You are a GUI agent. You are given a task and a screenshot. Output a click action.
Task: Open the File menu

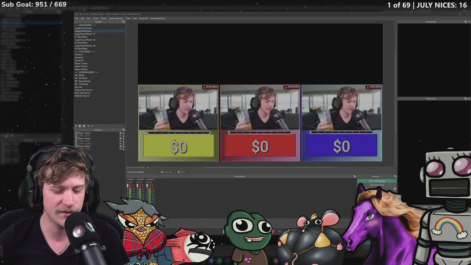(x=77, y=18)
